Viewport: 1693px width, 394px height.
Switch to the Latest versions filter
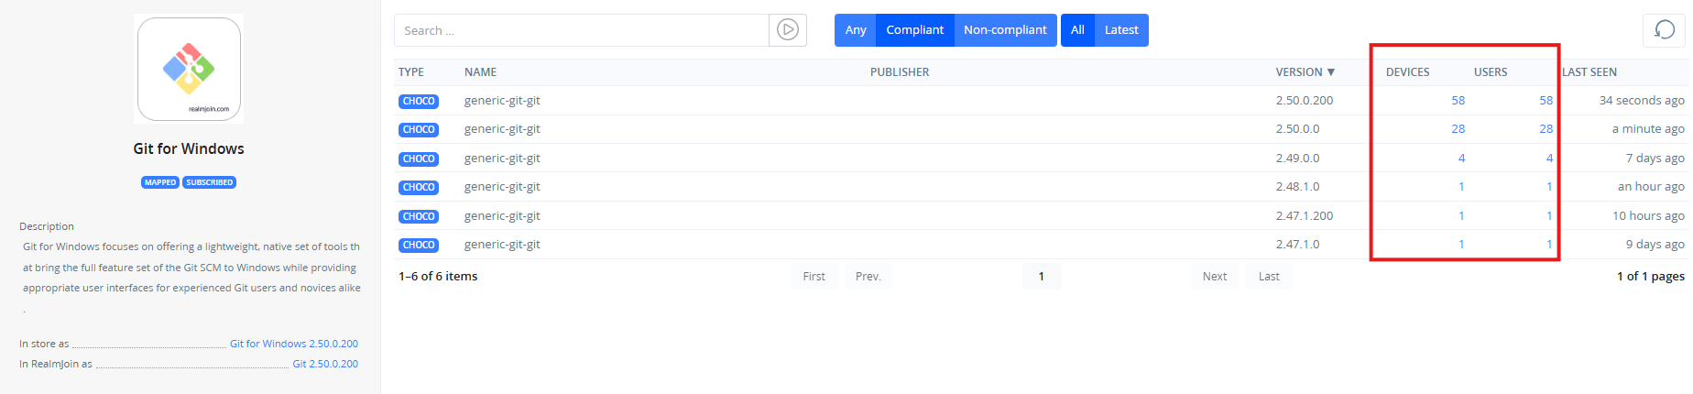[1120, 30]
